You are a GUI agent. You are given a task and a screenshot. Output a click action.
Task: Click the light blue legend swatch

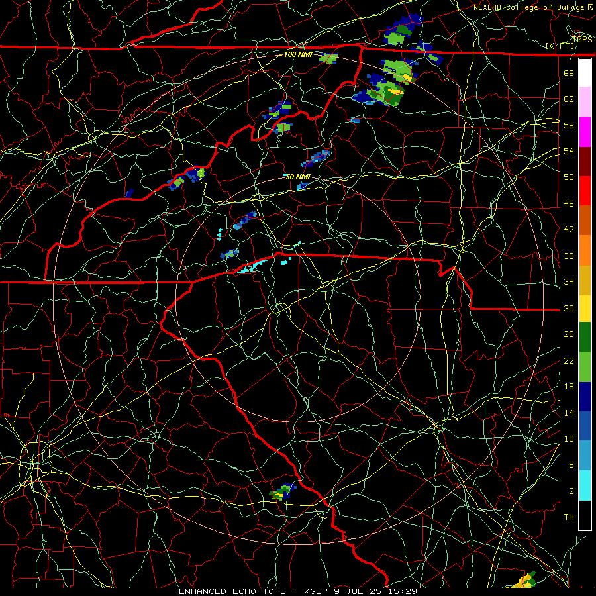click(585, 456)
